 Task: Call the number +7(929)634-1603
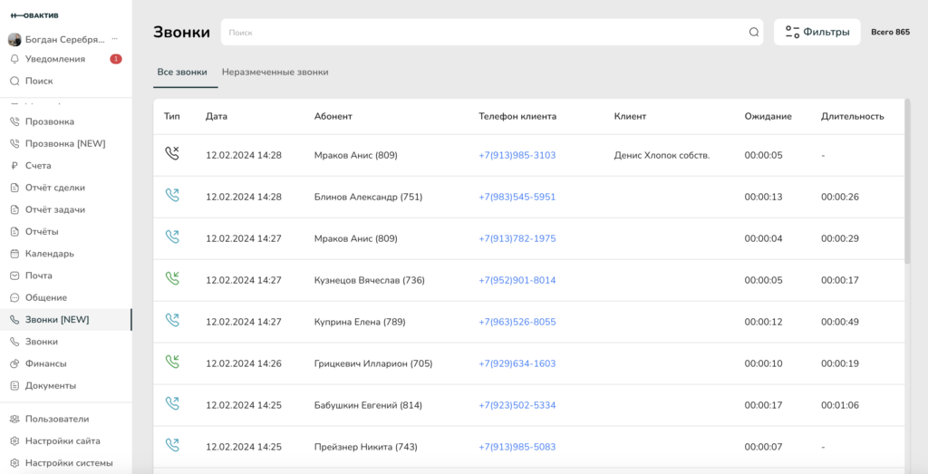(517, 363)
